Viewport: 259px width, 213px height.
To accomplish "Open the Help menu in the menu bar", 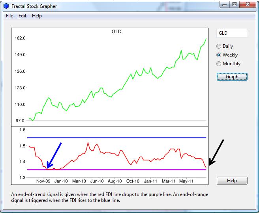I will pos(37,16).
